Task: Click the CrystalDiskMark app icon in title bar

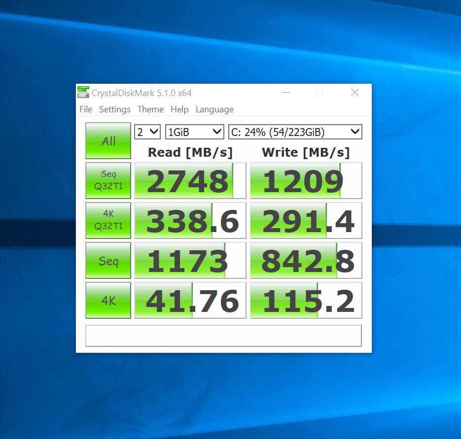Action: click(83, 92)
